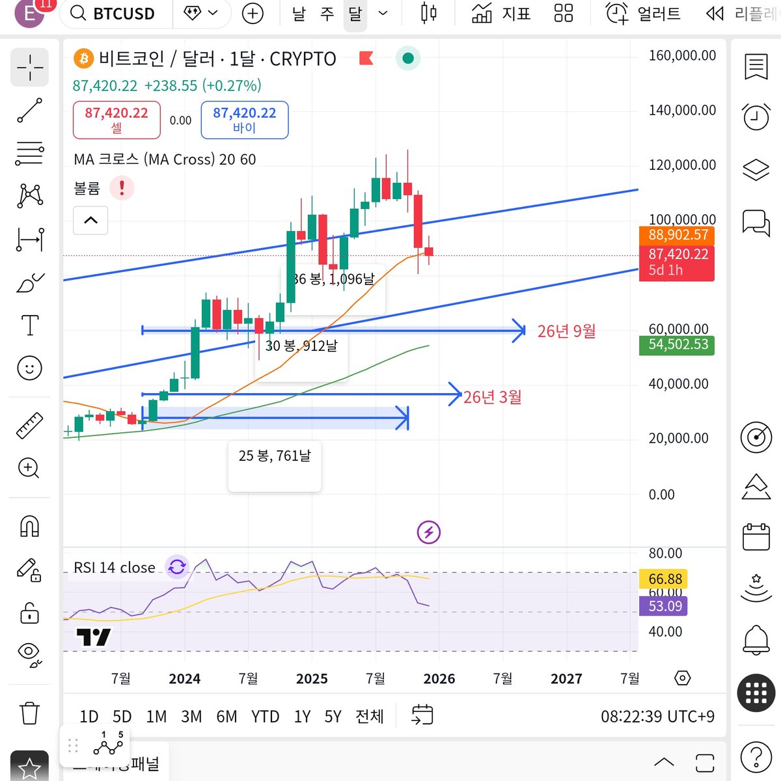Click the trash icon to remove drawings

[x=29, y=713]
